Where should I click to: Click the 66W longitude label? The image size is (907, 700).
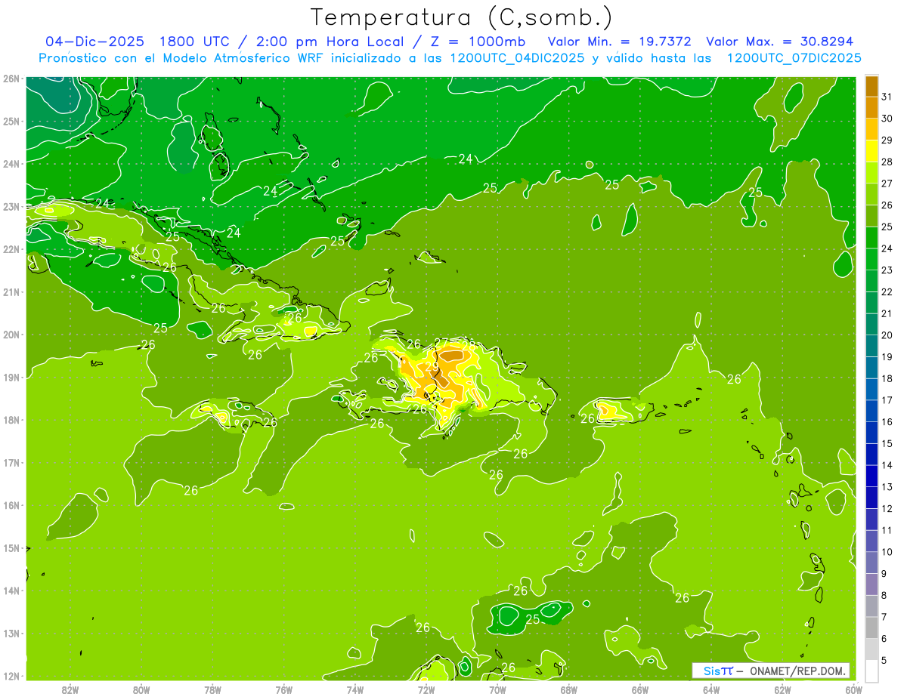pos(640,689)
